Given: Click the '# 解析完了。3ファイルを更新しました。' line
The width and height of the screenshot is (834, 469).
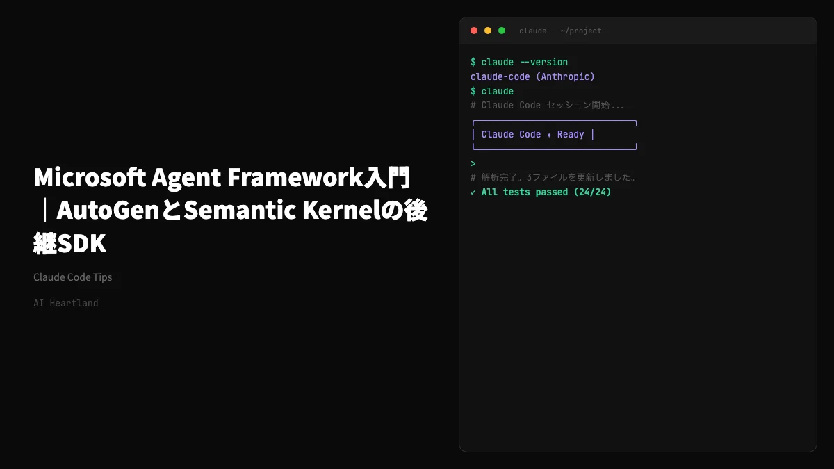Looking at the screenshot, I should [554, 177].
